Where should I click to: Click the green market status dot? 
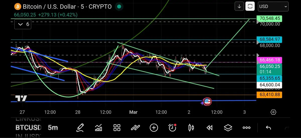click(120, 7)
